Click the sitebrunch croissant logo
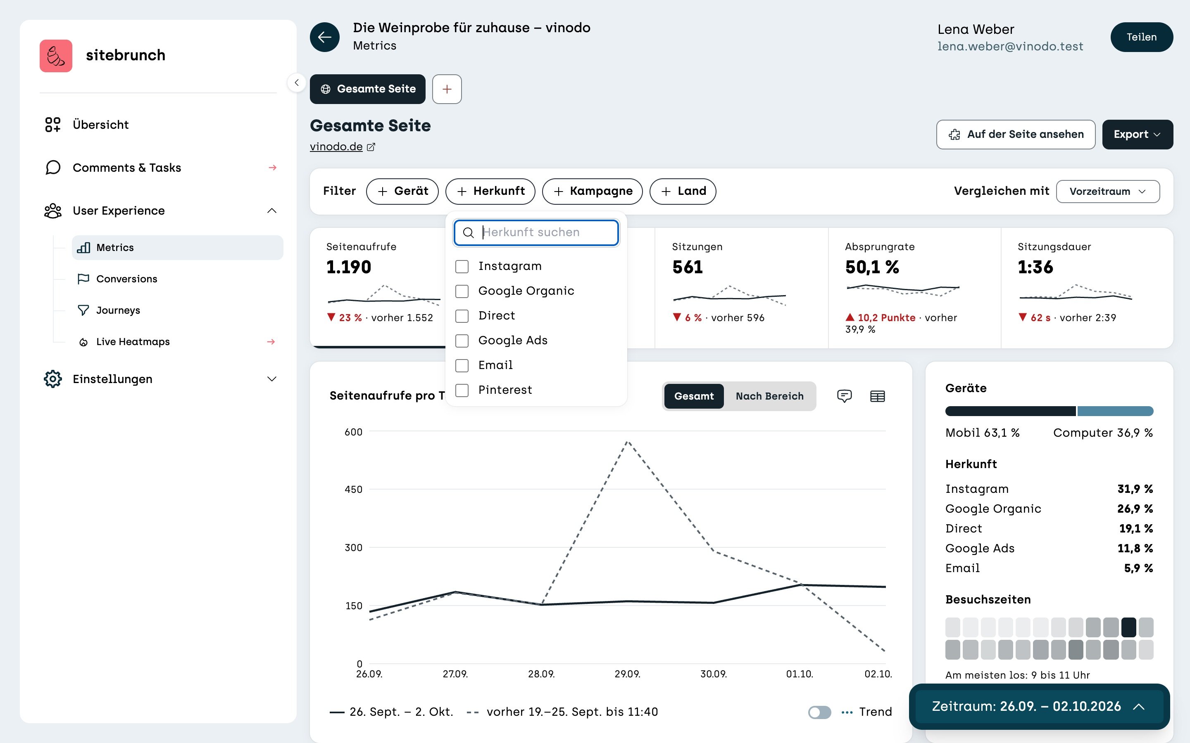 point(55,56)
